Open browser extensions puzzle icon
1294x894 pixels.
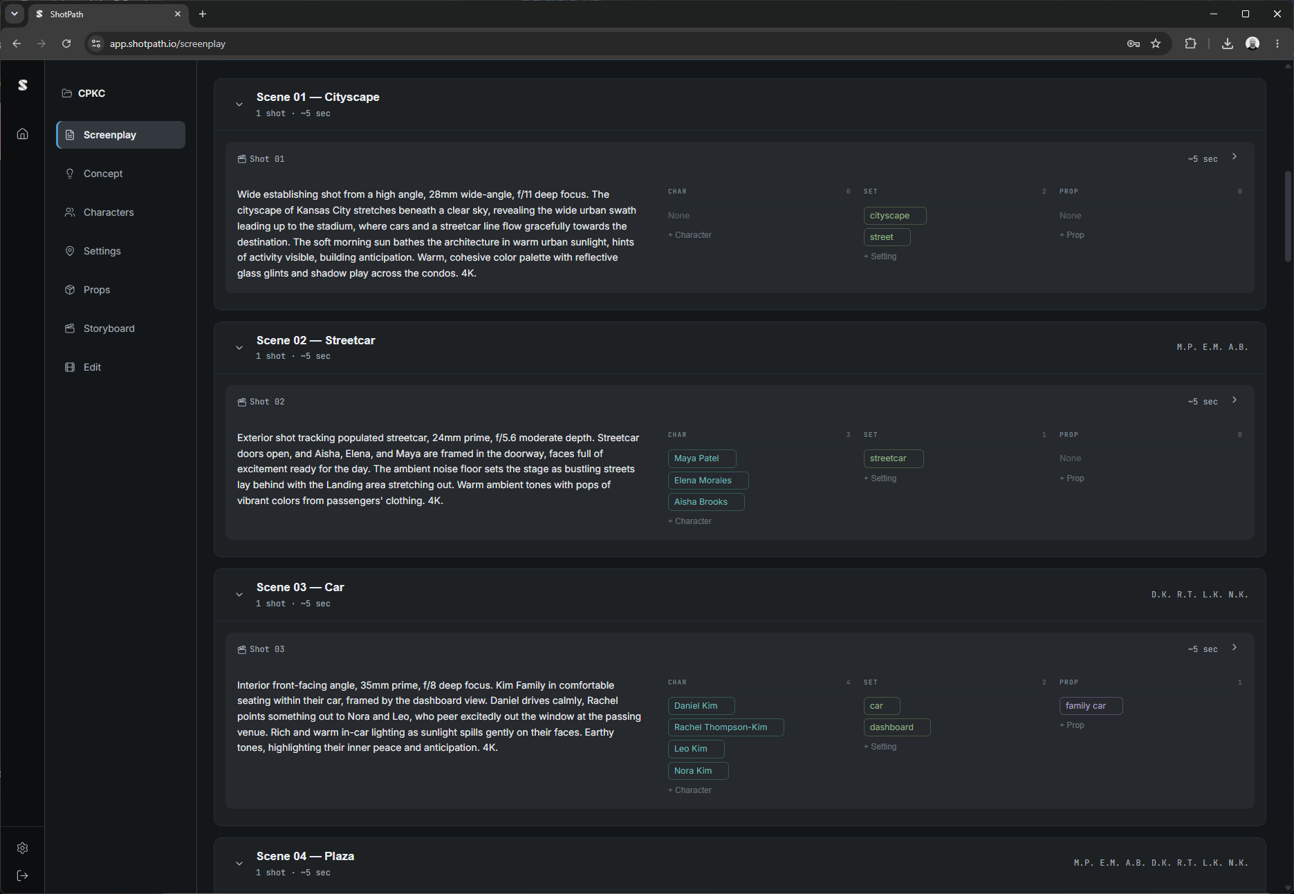(x=1190, y=44)
